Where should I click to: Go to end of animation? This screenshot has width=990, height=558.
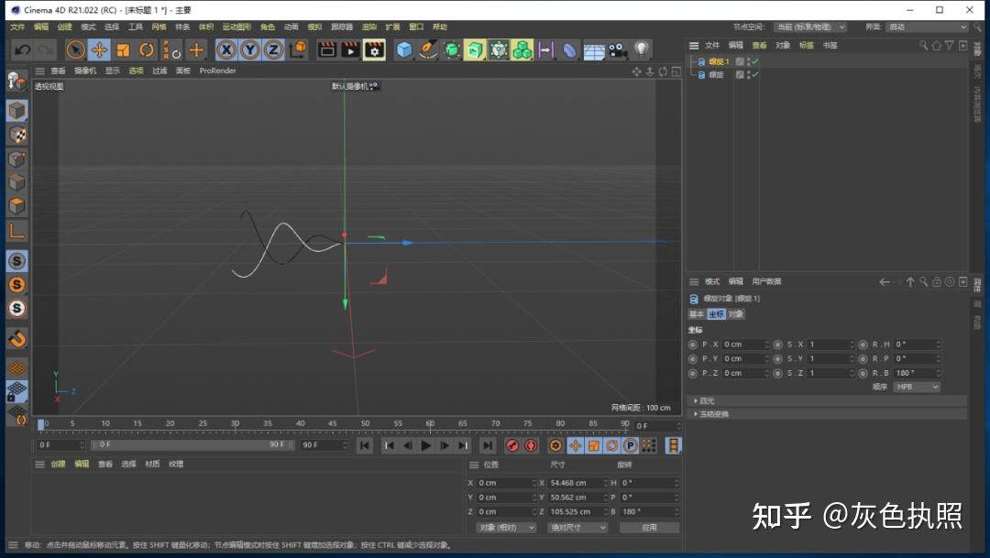tap(488, 445)
